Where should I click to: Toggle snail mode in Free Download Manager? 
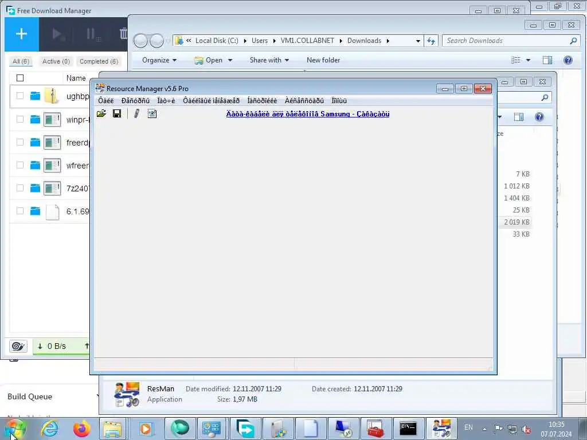click(x=18, y=346)
